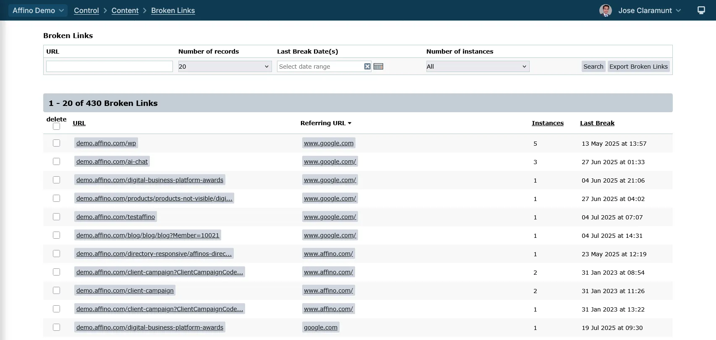Click Export Broken Links button
This screenshot has width=716, height=340.
coord(638,67)
